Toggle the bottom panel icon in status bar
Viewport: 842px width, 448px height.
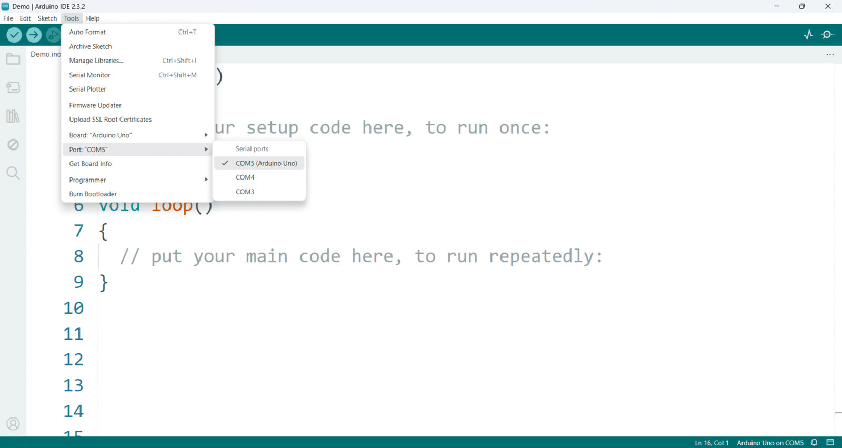pos(830,442)
